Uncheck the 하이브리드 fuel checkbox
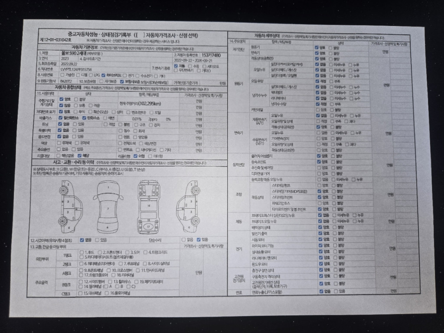Screen dimensions: 444x333 (x=103, y=75)
